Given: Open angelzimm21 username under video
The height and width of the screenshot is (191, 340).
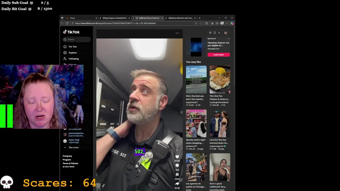Looking at the screenshot, I should [192, 102].
